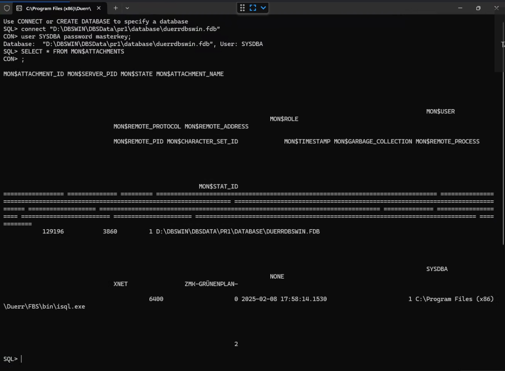Image resolution: width=505 pixels, height=371 pixels.
Task: Click the stat ID value 2
Action: (236, 344)
